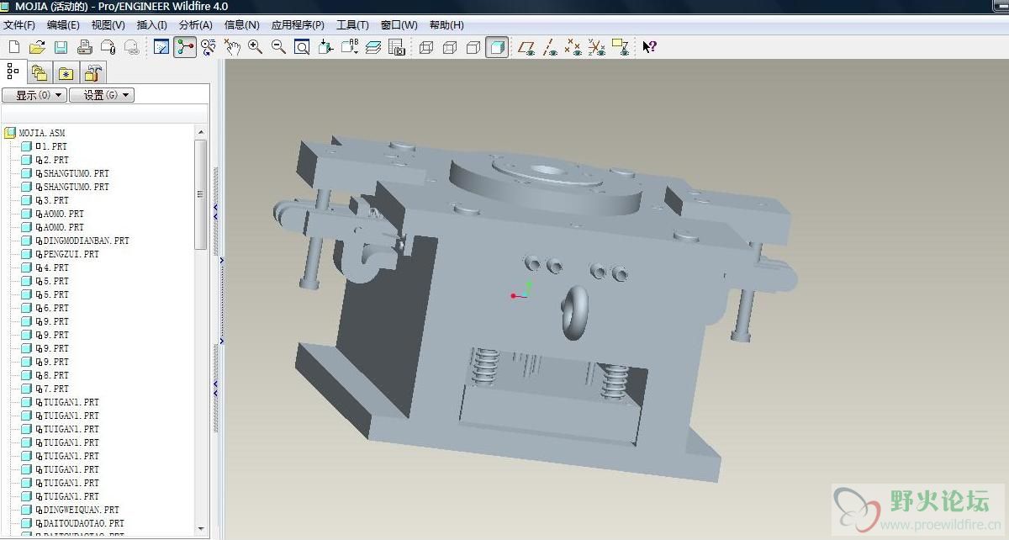Screen dimensions: 1009x540
Task: Open the favorites tab
Action: click(x=66, y=73)
